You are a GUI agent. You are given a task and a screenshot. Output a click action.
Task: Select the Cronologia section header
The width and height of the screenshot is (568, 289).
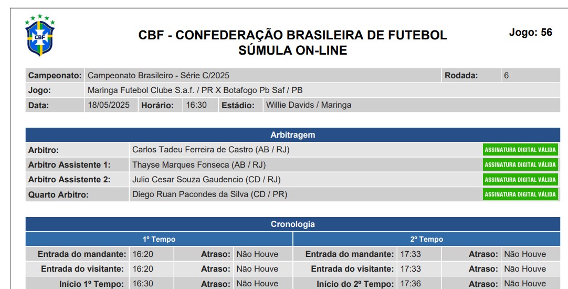click(293, 224)
